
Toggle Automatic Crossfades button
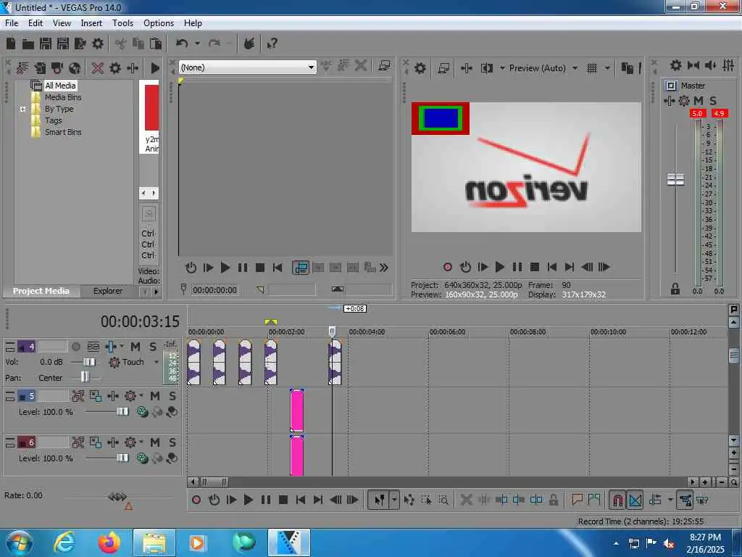635,500
